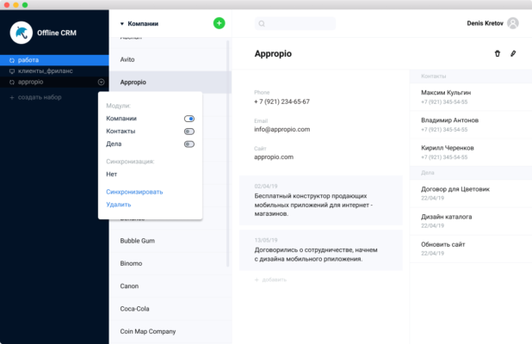Enable the Контакты module switch
Image resolution: width=532 pixels, height=344 pixels.
click(x=189, y=132)
